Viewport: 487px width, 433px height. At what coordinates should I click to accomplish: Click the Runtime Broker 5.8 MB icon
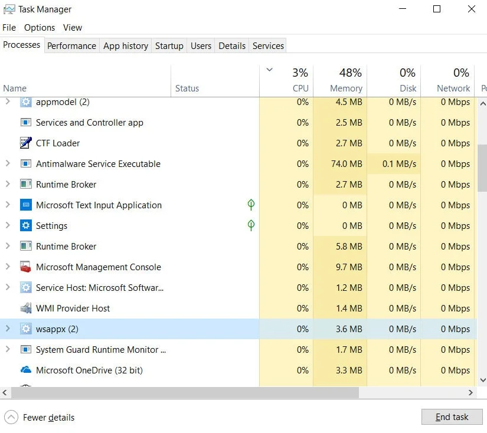(26, 246)
